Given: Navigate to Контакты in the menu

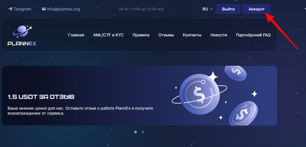Looking at the screenshot, I should click(x=192, y=35).
